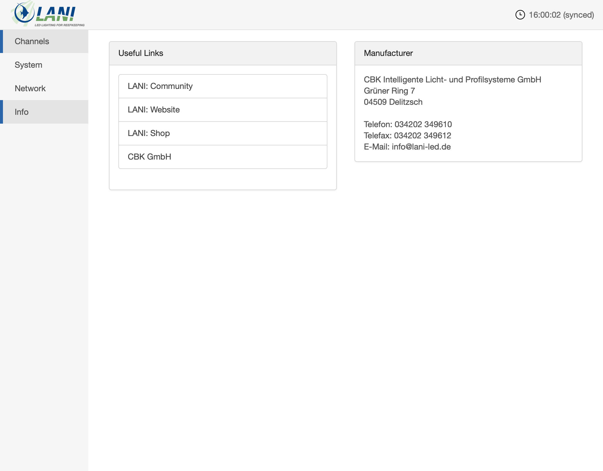Click the Useful Links panel header
The width and height of the screenshot is (603, 471).
(141, 53)
